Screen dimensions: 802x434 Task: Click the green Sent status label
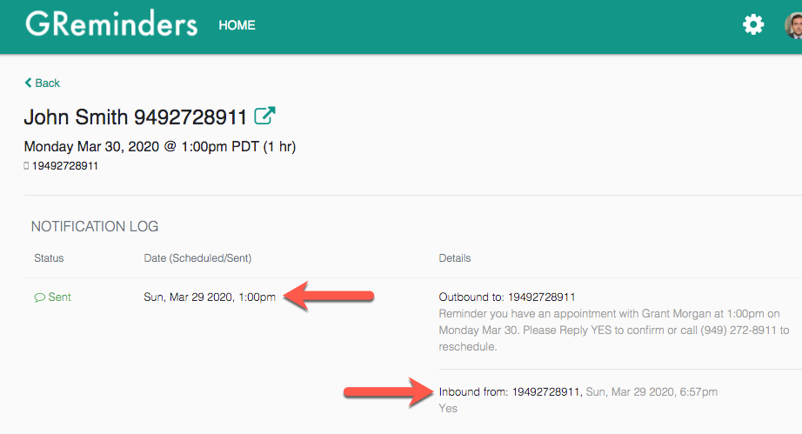(x=59, y=297)
